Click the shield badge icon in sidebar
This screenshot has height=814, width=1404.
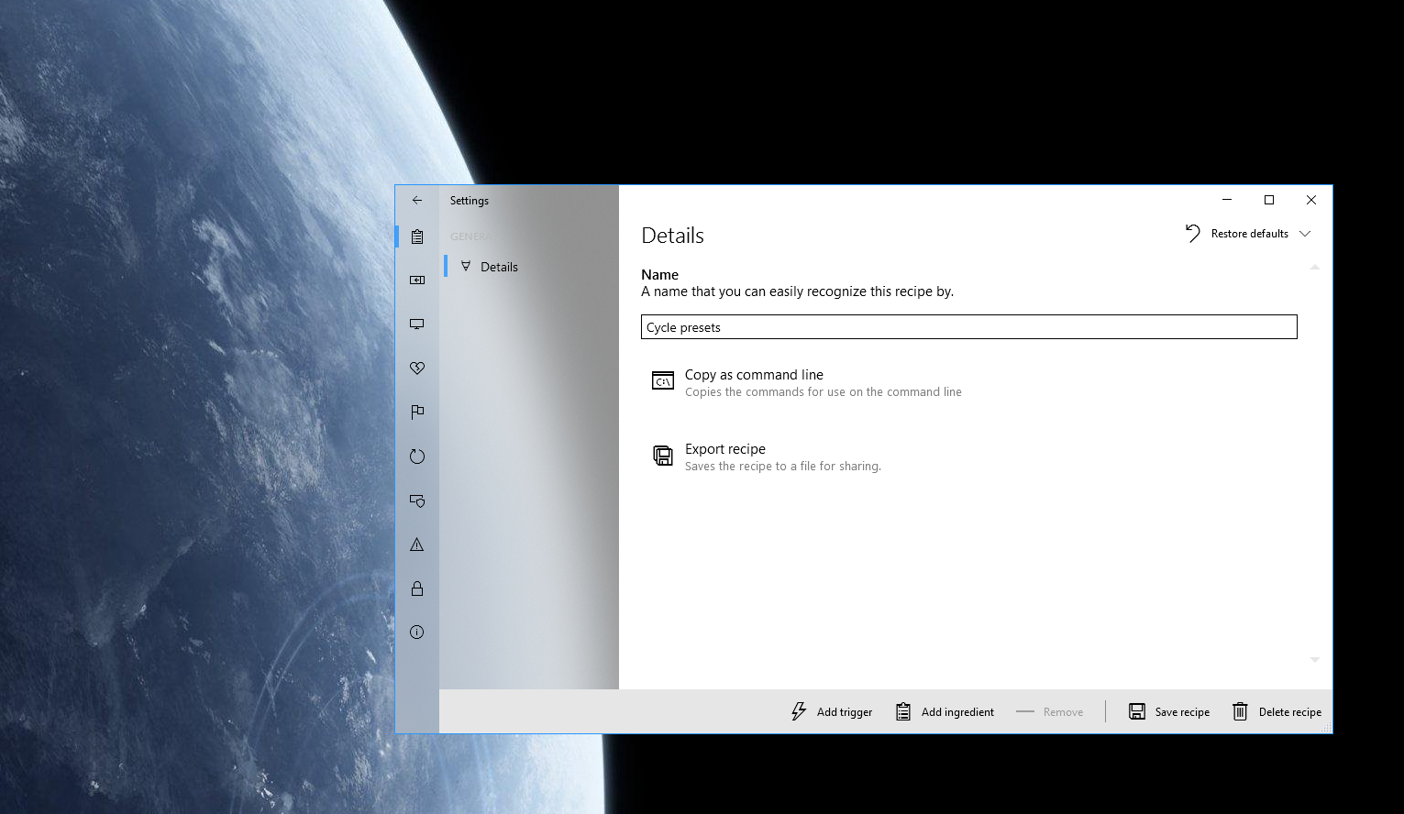417,500
